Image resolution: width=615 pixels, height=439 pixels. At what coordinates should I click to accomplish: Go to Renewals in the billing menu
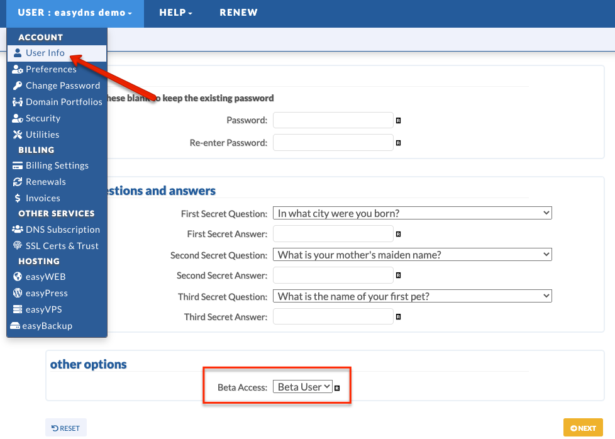57,182
